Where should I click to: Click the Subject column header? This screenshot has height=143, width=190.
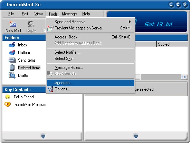pyautogui.click(x=172, y=44)
